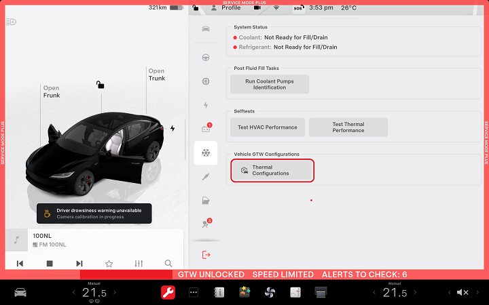489x305 pixels.
Task: Open the climate fan icon in dock
Action: (270, 292)
